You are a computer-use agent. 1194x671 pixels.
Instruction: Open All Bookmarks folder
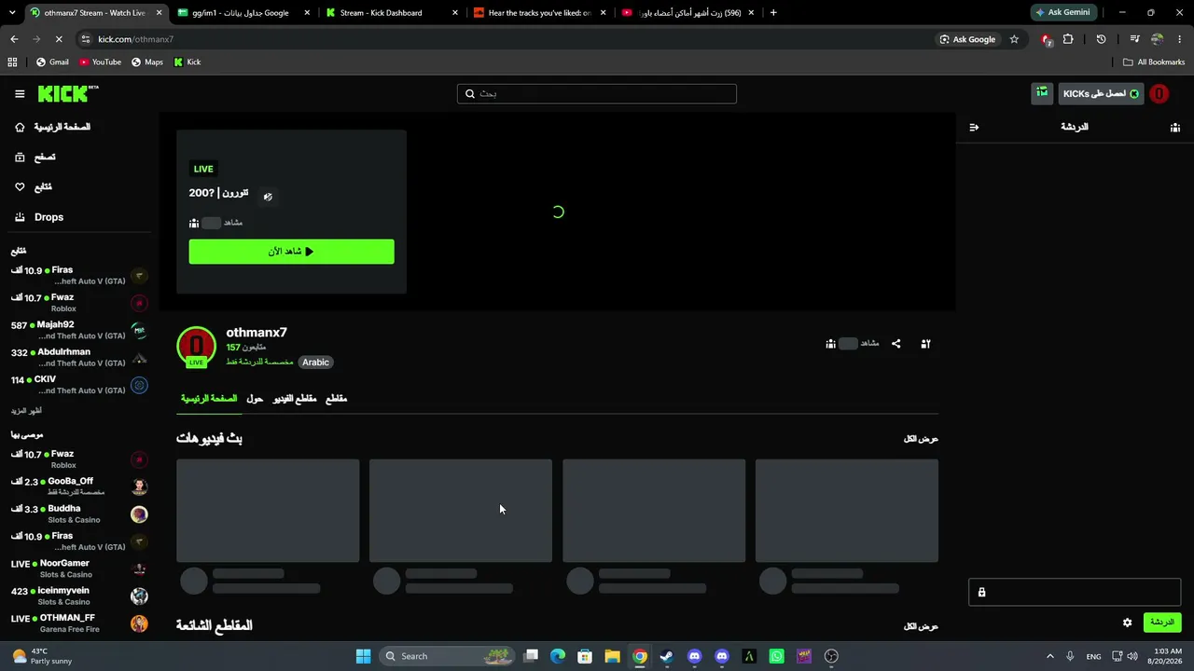point(1154,62)
